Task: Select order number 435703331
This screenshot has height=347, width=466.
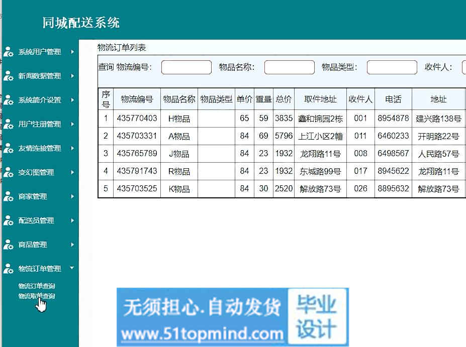Action: pyautogui.click(x=137, y=136)
